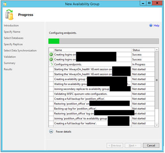Click the task list scrollbar thumb
This screenshot has height=153, width=165.
157,80
